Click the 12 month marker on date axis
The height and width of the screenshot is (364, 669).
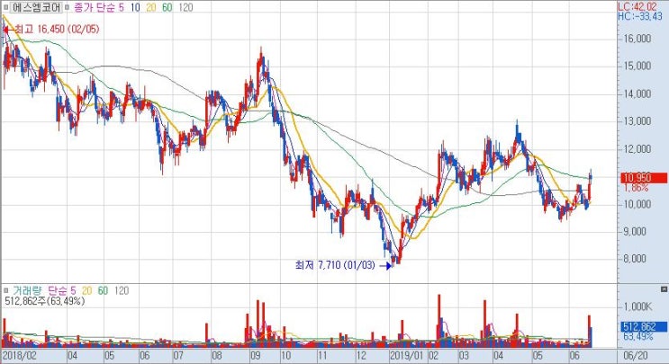(360, 356)
